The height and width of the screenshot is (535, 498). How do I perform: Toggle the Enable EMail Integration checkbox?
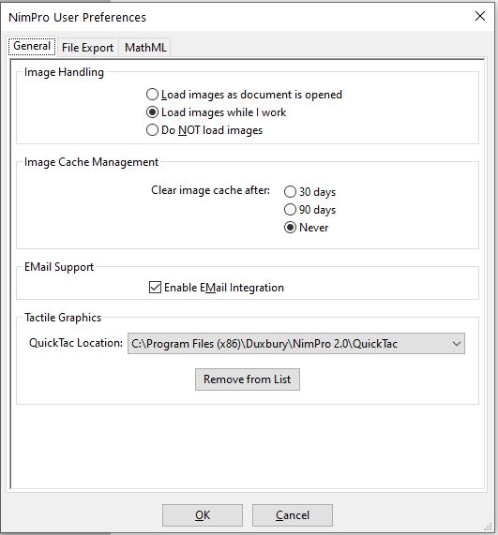[x=217, y=288]
